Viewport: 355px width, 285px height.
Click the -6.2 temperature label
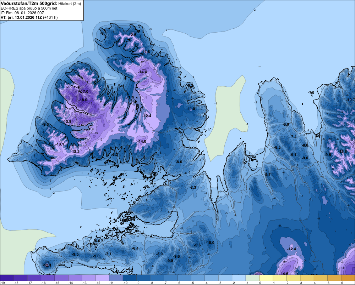coord(191,85)
